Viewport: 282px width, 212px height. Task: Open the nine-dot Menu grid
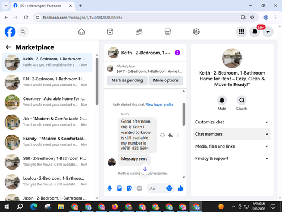pos(241,32)
